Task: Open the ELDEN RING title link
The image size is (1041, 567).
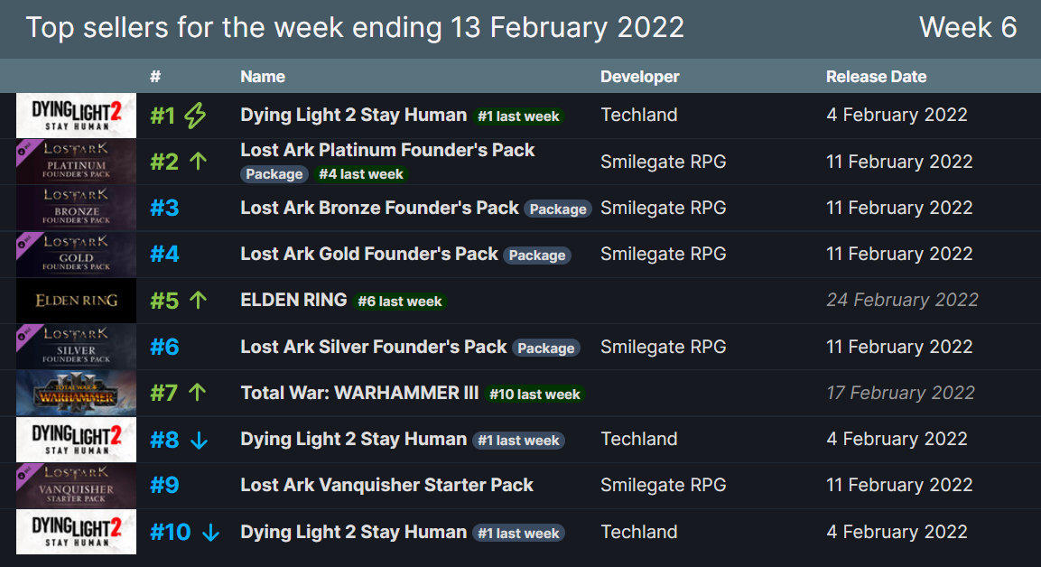Action: 293,300
